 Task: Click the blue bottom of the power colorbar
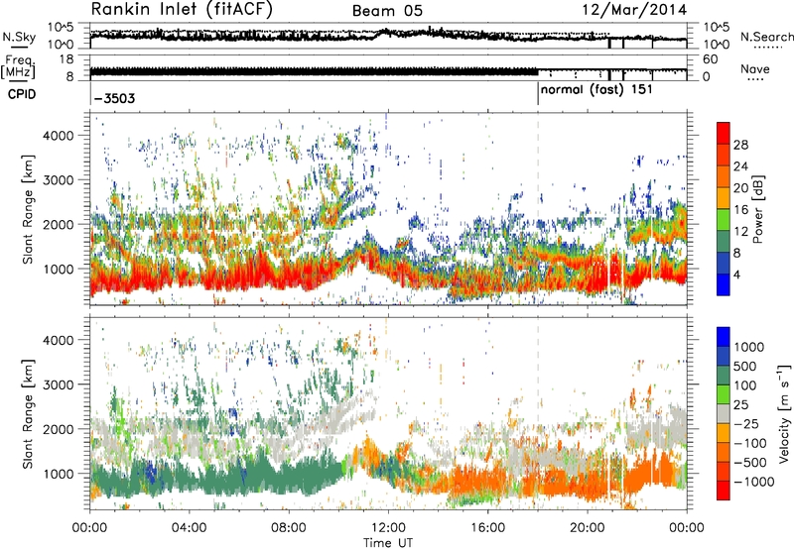point(724,285)
